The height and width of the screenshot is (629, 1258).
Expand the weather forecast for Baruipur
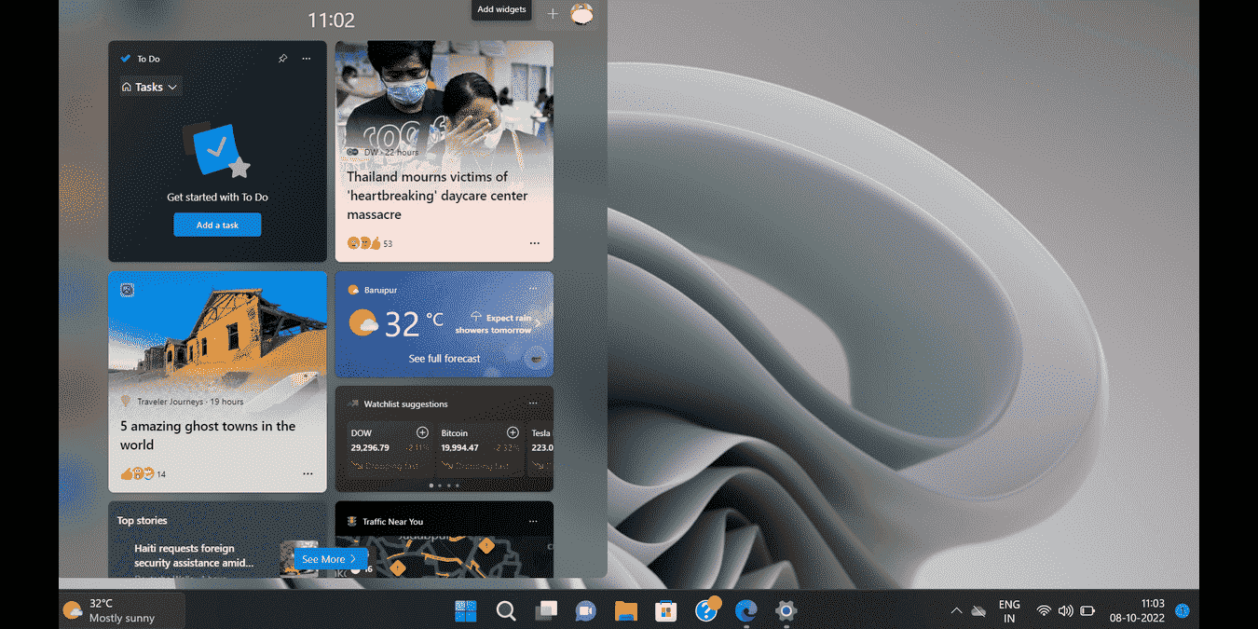(444, 358)
